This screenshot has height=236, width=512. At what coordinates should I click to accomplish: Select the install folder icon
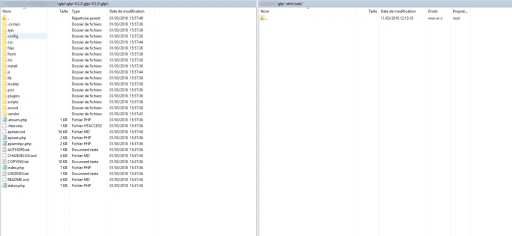pyautogui.click(x=4, y=66)
